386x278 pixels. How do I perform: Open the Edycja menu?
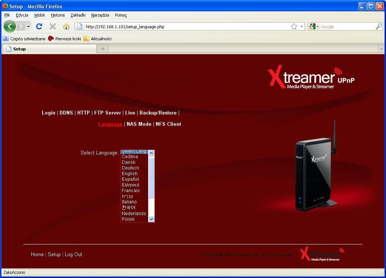coord(22,15)
